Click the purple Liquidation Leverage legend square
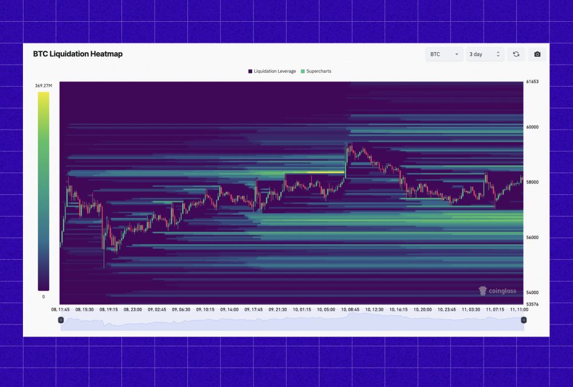The height and width of the screenshot is (387, 573). [250, 71]
